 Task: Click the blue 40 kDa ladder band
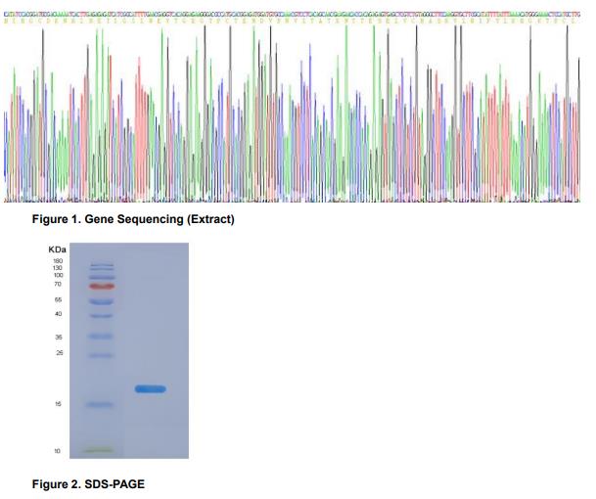[x=103, y=316]
